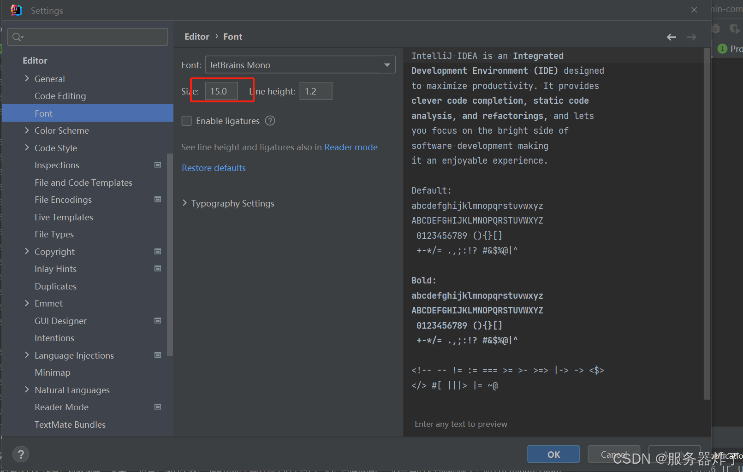This screenshot has height=472, width=743.
Task: Open TextMate Bundles settings
Action: [x=70, y=425]
